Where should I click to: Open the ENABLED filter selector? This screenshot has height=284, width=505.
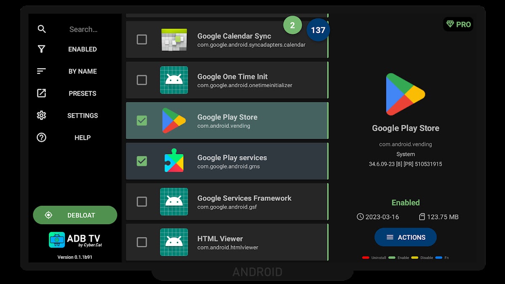82,49
